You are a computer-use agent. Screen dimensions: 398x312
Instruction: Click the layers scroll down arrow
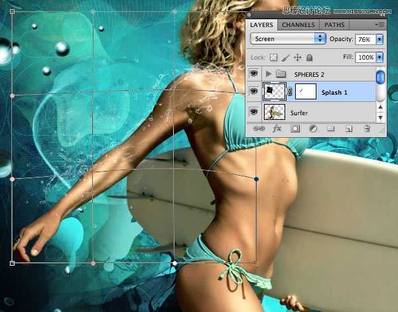pyautogui.click(x=380, y=117)
